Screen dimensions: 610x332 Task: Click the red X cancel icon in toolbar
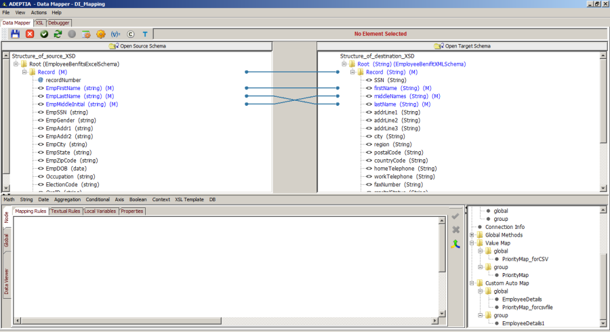tap(30, 34)
